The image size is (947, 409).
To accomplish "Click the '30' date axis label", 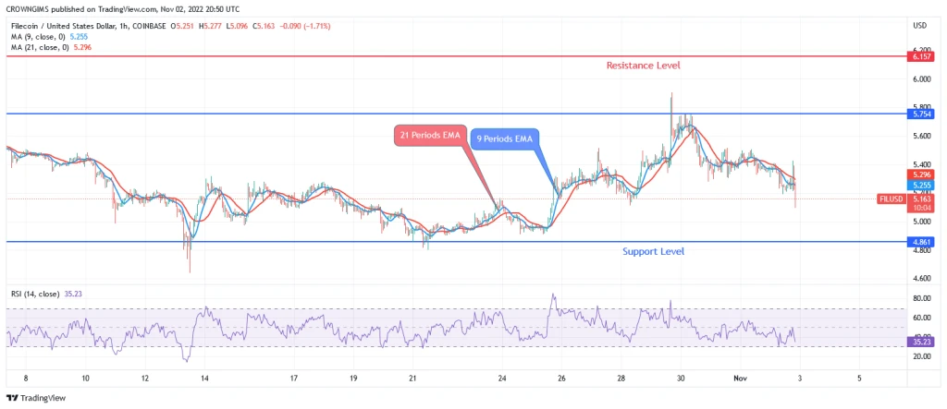I will [x=681, y=379].
